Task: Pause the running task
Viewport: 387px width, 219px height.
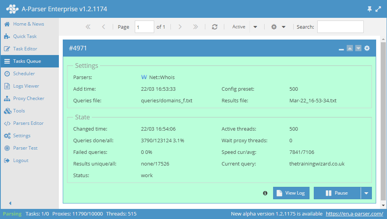Action: click(337, 193)
